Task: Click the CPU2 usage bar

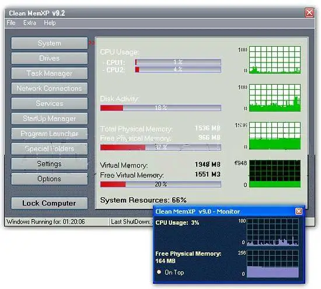Action: click(178, 69)
